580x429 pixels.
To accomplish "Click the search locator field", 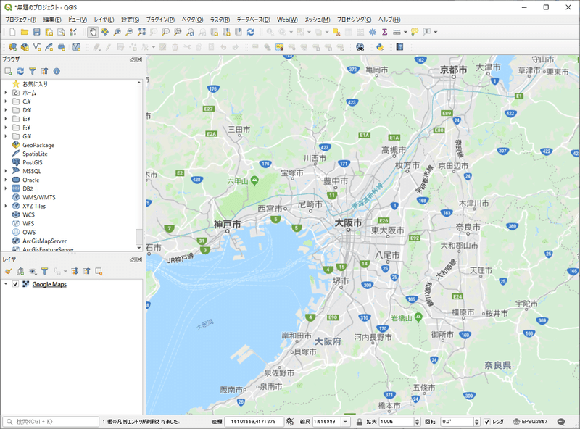I will click(51, 422).
